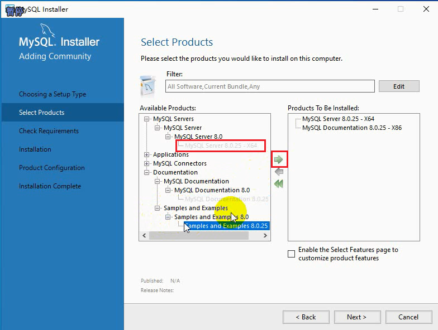Select Samples and Examples 8.0.25 item
This screenshot has height=330, width=438.
tap(227, 226)
